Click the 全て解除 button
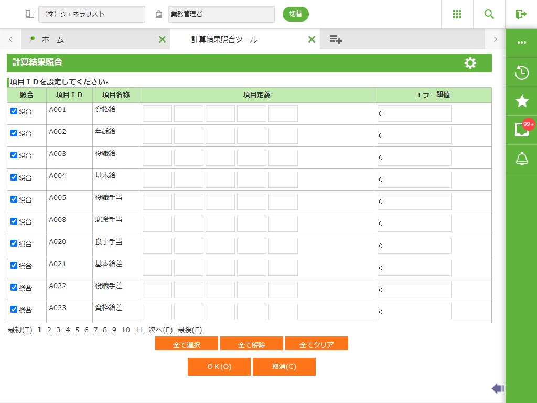Image resolution: width=537 pixels, height=403 pixels. click(x=252, y=345)
